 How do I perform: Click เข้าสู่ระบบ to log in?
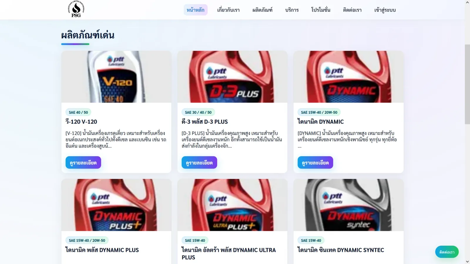click(385, 10)
